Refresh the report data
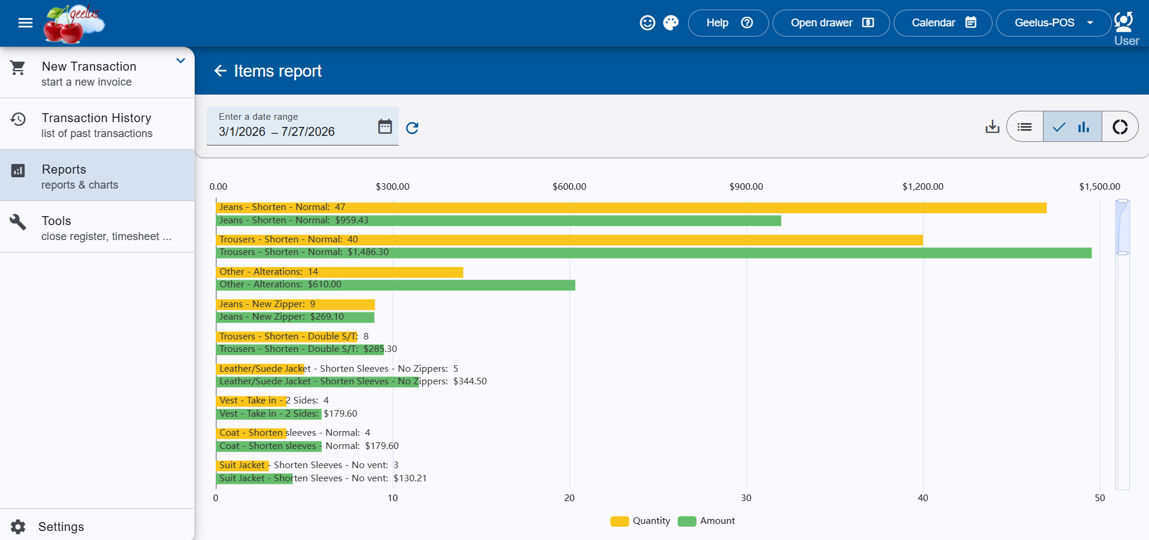1149x540 pixels. pyautogui.click(x=412, y=128)
